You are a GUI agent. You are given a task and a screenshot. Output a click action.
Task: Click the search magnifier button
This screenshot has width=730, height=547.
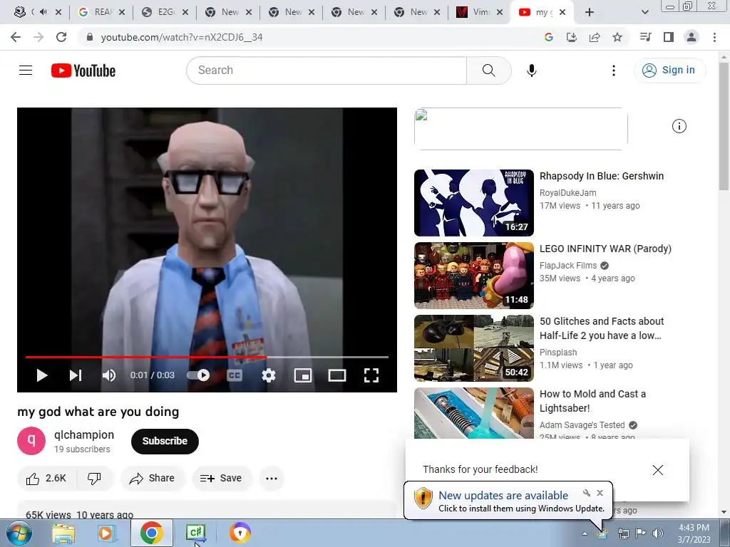(489, 71)
